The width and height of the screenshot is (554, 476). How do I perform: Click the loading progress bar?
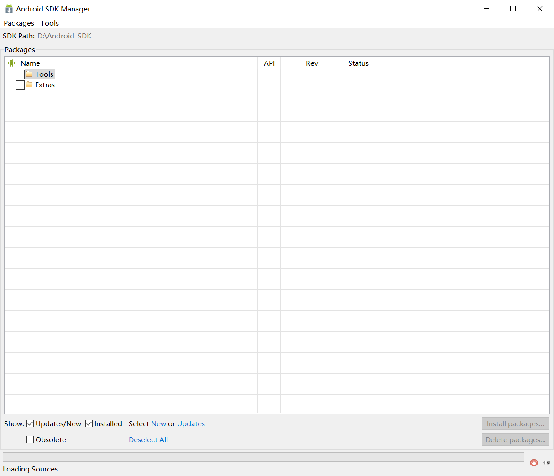[x=263, y=457]
